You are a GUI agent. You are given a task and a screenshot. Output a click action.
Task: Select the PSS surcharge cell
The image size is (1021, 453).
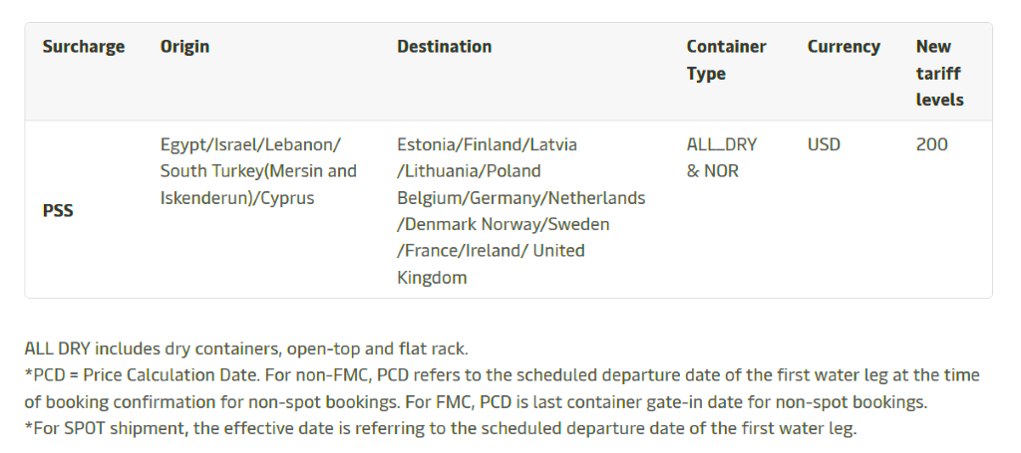click(x=58, y=211)
